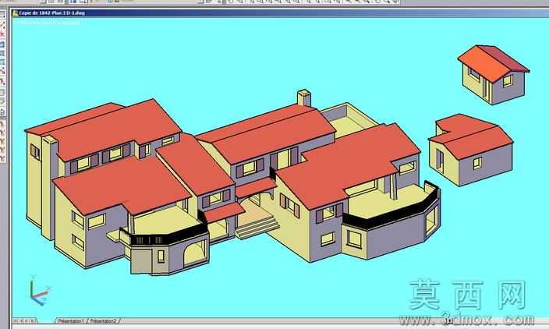The width and height of the screenshot is (549, 329).
Task: Select the red crossed-lines tool in left toolbar
Action: click(2, 34)
